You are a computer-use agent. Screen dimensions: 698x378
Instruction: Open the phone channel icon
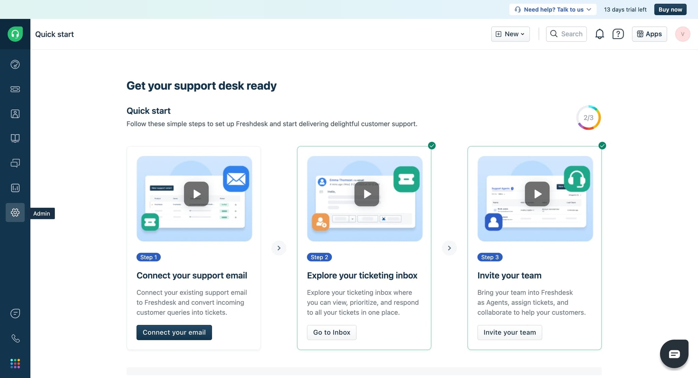pos(15,338)
